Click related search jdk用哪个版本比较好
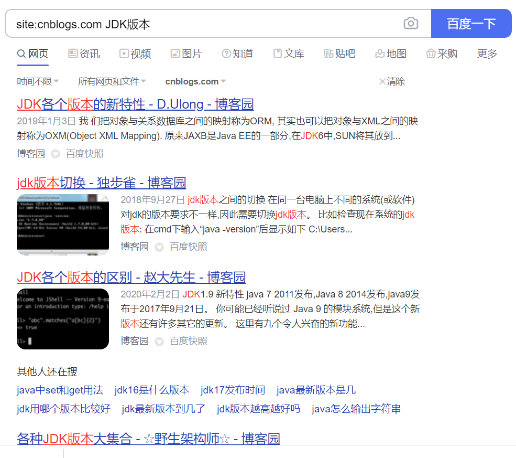 (x=63, y=409)
